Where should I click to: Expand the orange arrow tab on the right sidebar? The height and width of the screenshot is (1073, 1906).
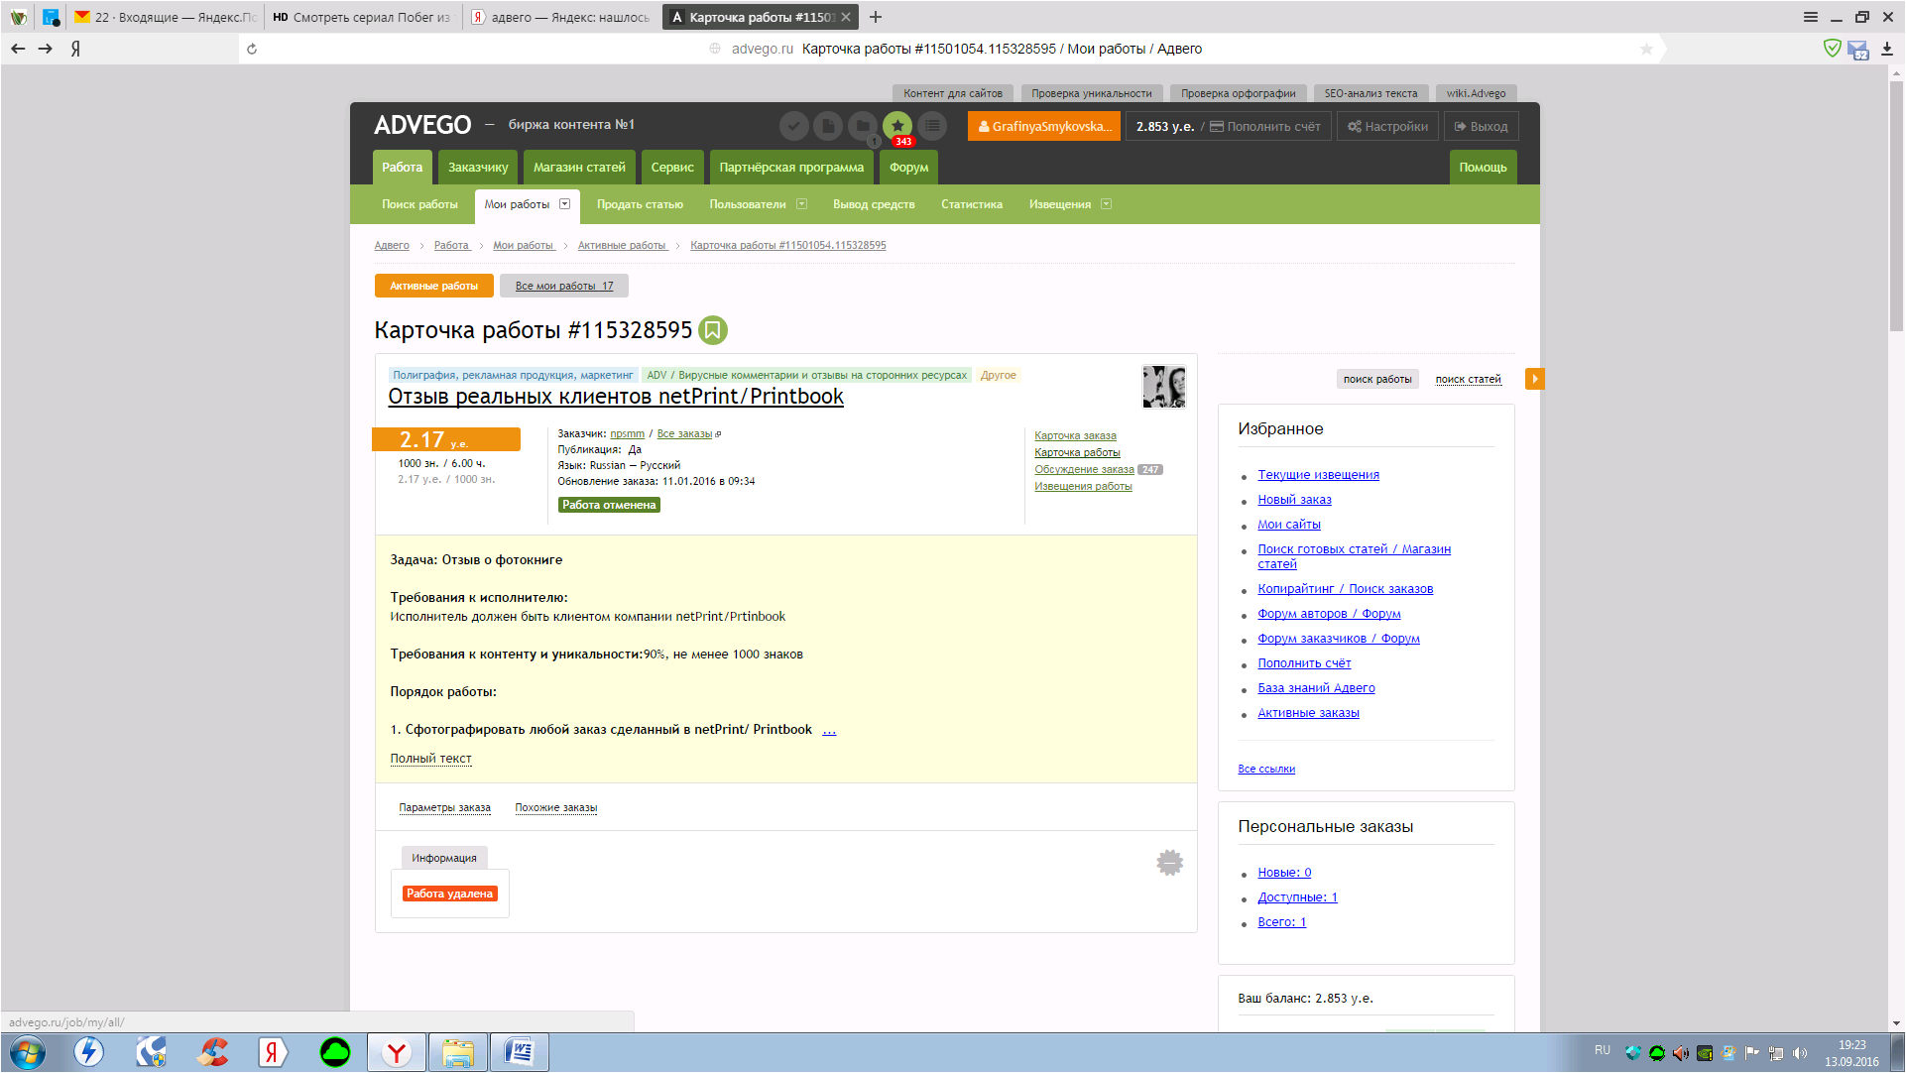1535,379
